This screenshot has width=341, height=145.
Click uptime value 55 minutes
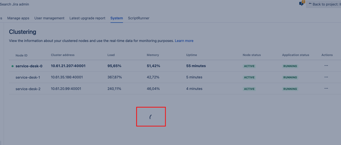tap(196, 66)
